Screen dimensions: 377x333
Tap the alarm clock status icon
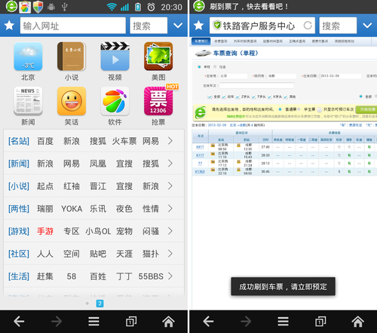pos(151,7)
